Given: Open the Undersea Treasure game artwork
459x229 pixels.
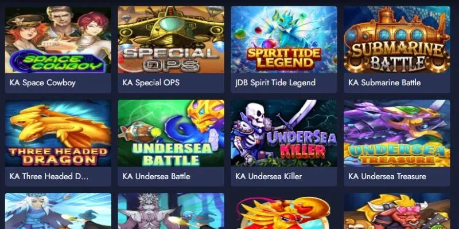Looking at the screenshot, I should pyautogui.click(x=397, y=133).
